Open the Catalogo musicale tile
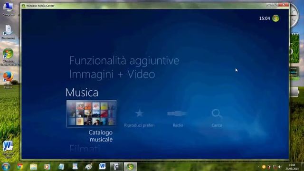304x171 pixels. (x=91, y=114)
